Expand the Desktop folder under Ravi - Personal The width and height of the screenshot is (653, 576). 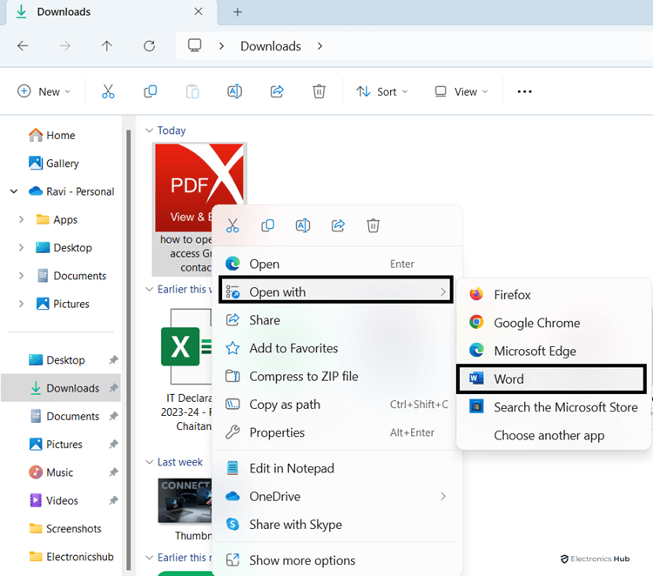point(21,248)
